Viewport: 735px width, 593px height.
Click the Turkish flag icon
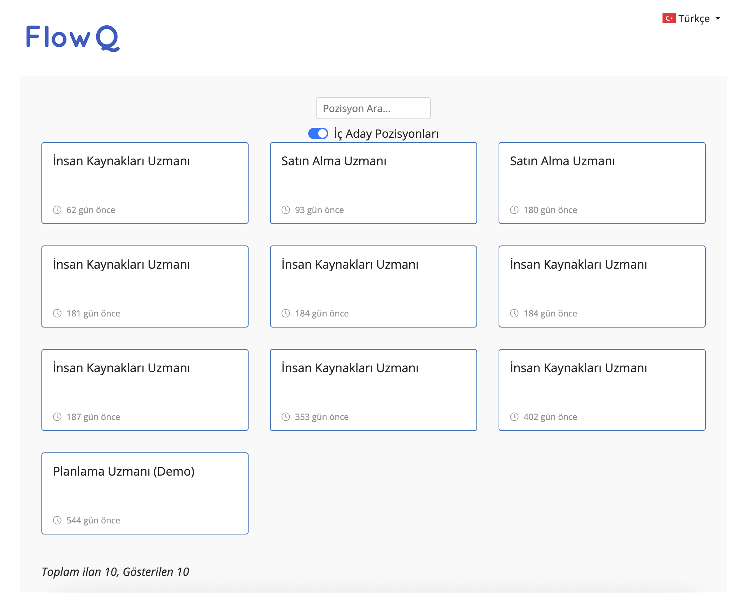click(669, 18)
